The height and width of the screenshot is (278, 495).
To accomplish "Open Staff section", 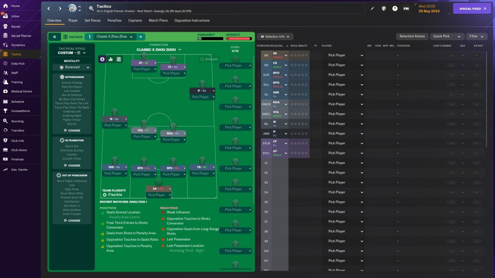I will coord(14,73).
